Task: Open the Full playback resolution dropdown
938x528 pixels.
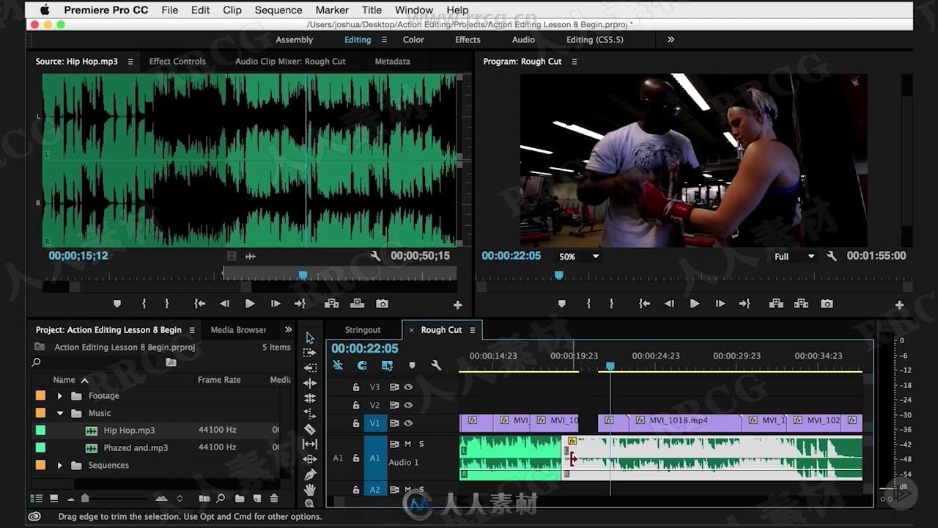Action: tap(794, 257)
